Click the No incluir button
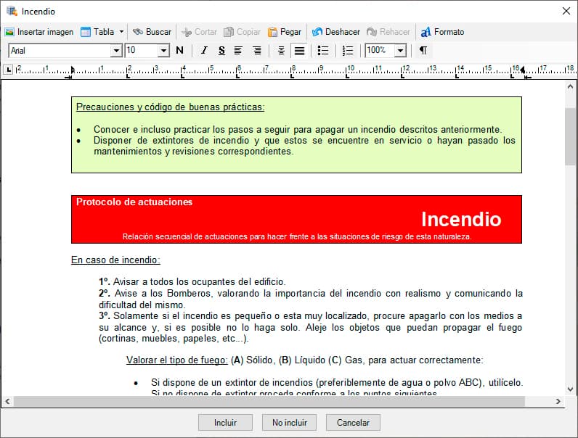Image resolution: width=578 pixels, height=438 pixels. tap(290, 423)
